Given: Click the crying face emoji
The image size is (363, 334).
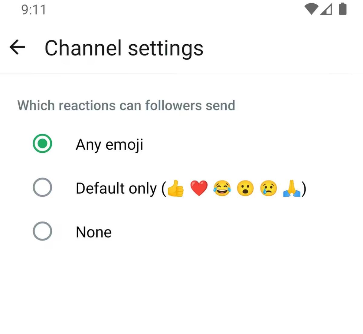Looking at the screenshot, I should point(268,188).
